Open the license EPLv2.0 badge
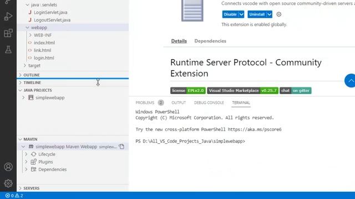 188,91
